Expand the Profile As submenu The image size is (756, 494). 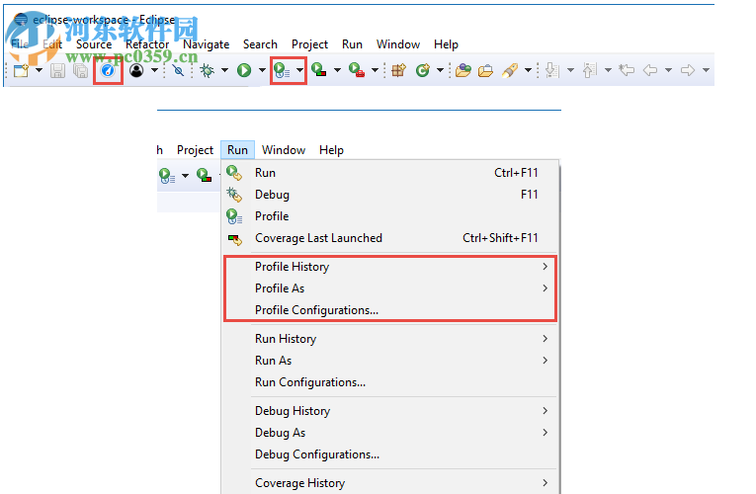pos(390,288)
